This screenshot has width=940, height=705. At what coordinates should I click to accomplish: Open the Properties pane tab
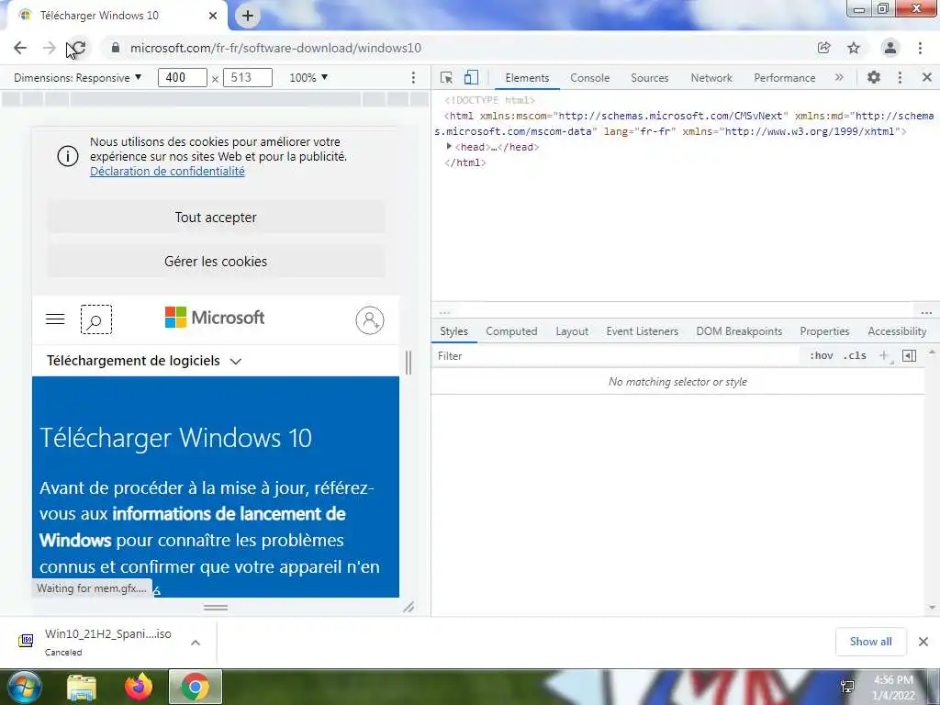click(824, 331)
